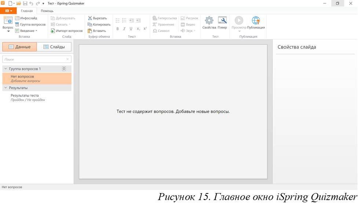The width and height of the screenshot is (358, 203).
Task: Add an info slide (Инфослайд)
Action: [x=26, y=18]
